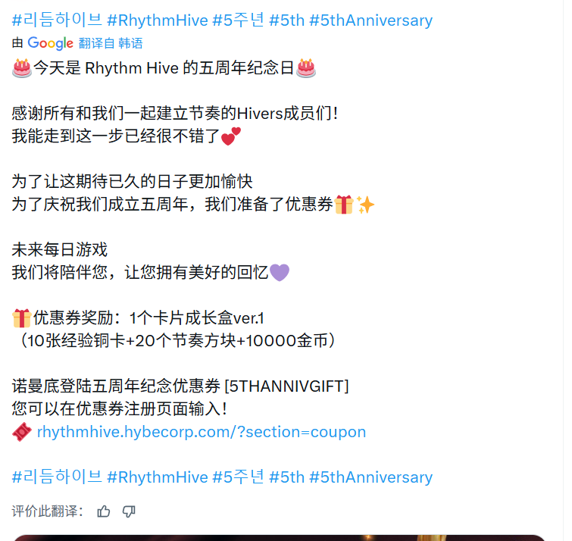Open #5th hashtag below the coupon link
The image size is (572, 541).
pos(286,477)
